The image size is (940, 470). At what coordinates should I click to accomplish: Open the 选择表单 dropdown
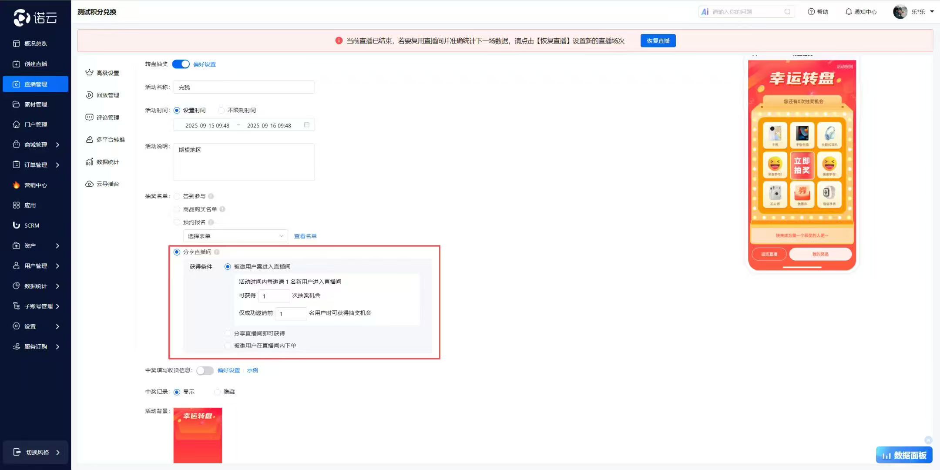click(235, 236)
